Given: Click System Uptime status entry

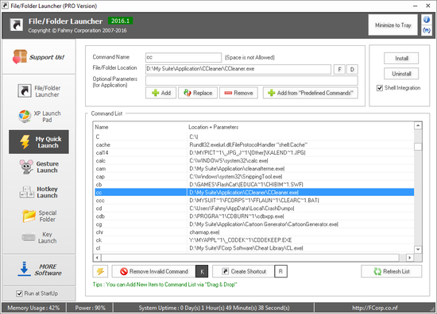Looking at the screenshot, I should (x=214, y=308).
